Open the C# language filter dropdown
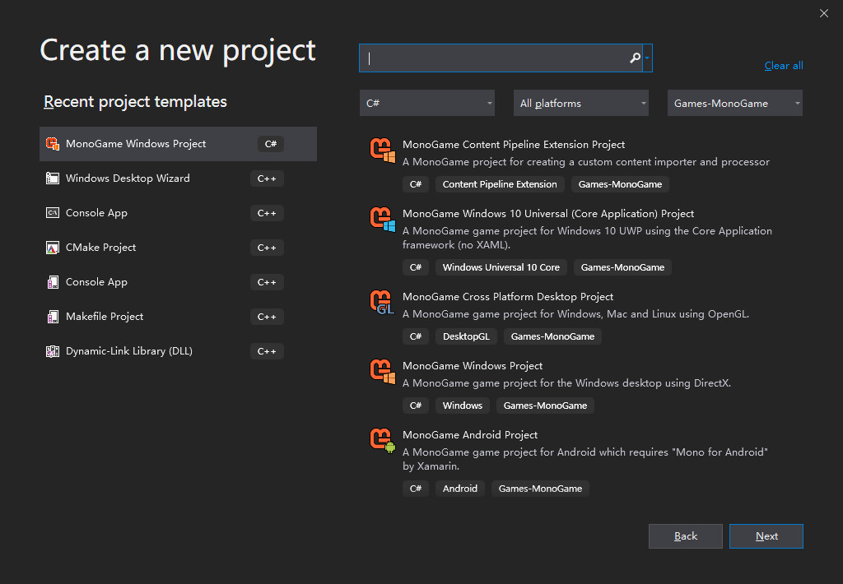The height and width of the screenshot is (584, 843). click(427, 103)
